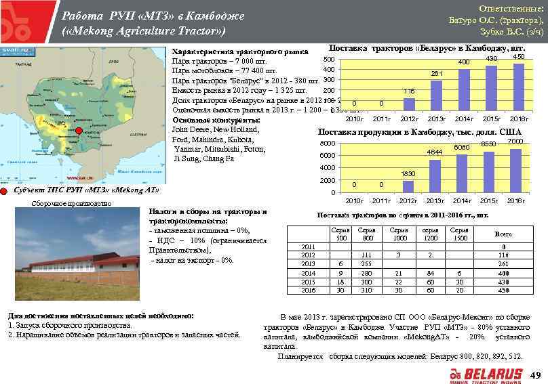Click the 'Серия 1000' column header
This screenshot has width=548, height=384.
pyautogui.click(x=399, y=234)
